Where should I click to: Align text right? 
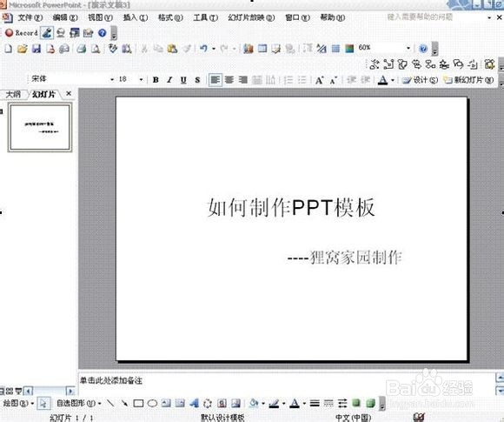point(243,80)
